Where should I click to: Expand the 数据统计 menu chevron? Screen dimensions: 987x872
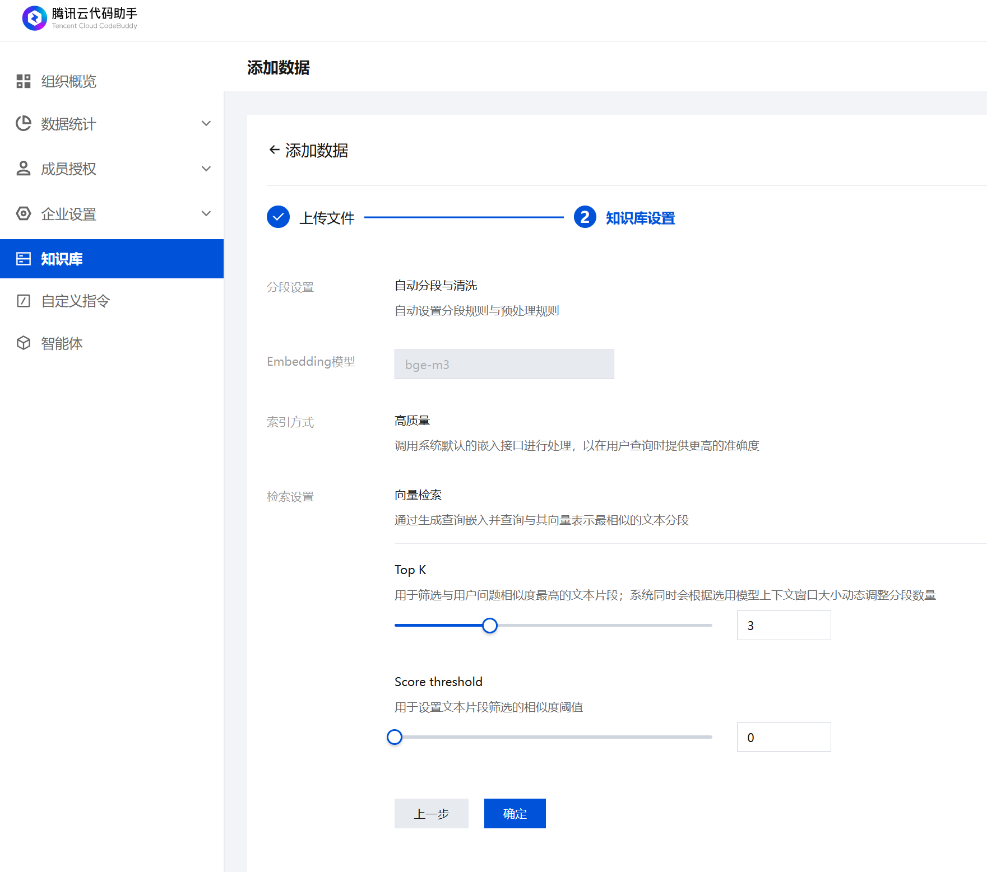tap(206, 123)
